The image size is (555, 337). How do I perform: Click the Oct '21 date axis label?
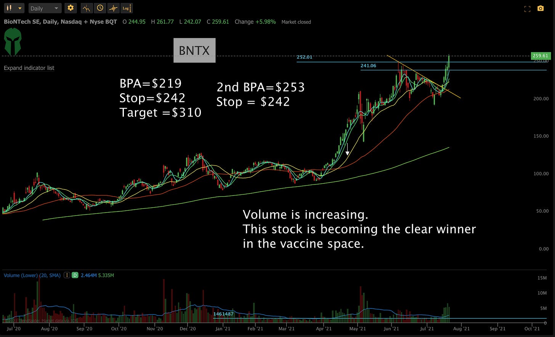coord(532,329)
